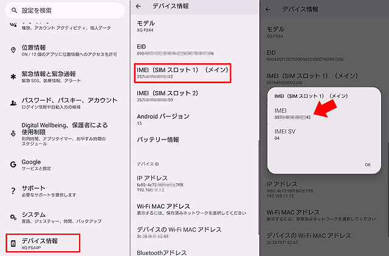Click dimmed IP アドレス on right screen

tap(290, 190)
